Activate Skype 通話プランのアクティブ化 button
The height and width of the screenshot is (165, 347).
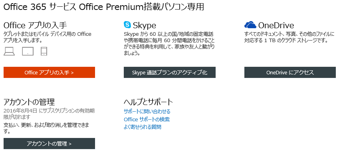(170, 72)
